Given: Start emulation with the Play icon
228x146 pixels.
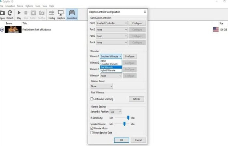Looking at the screenshot, I should (x=19, y=15).
